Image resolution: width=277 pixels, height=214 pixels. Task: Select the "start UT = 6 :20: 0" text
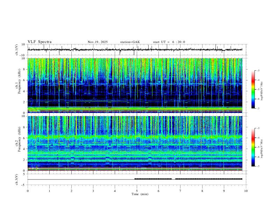coord(169,42)
